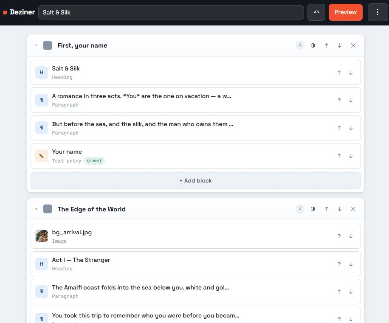Click the undo arrow button in header
This screenshot has height=323, width=389.
pyautogui.click(x=316, y=12)
